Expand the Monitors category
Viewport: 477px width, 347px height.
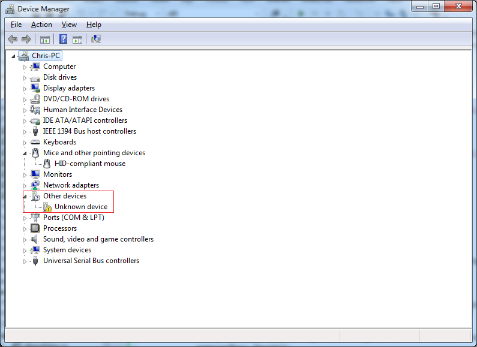tap(25, 175)
